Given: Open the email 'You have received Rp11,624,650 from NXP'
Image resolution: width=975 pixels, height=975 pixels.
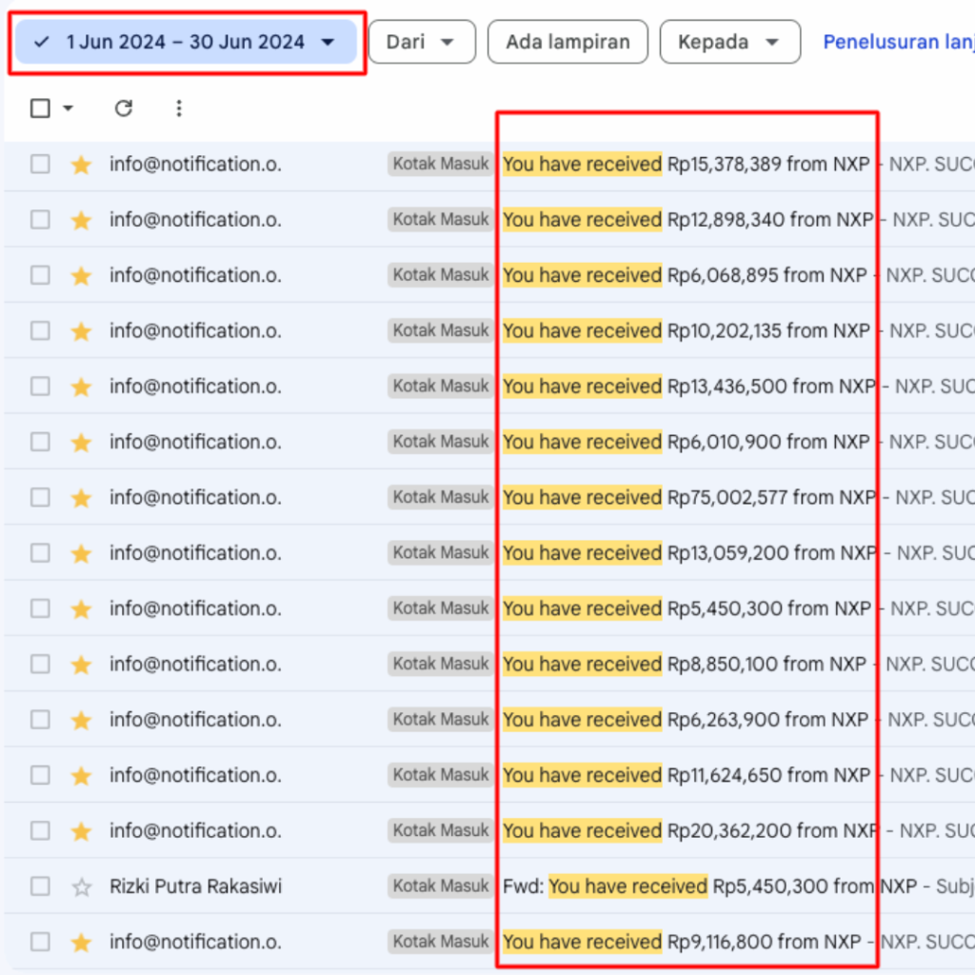Looking at the screenshot, I should (686, 775).
